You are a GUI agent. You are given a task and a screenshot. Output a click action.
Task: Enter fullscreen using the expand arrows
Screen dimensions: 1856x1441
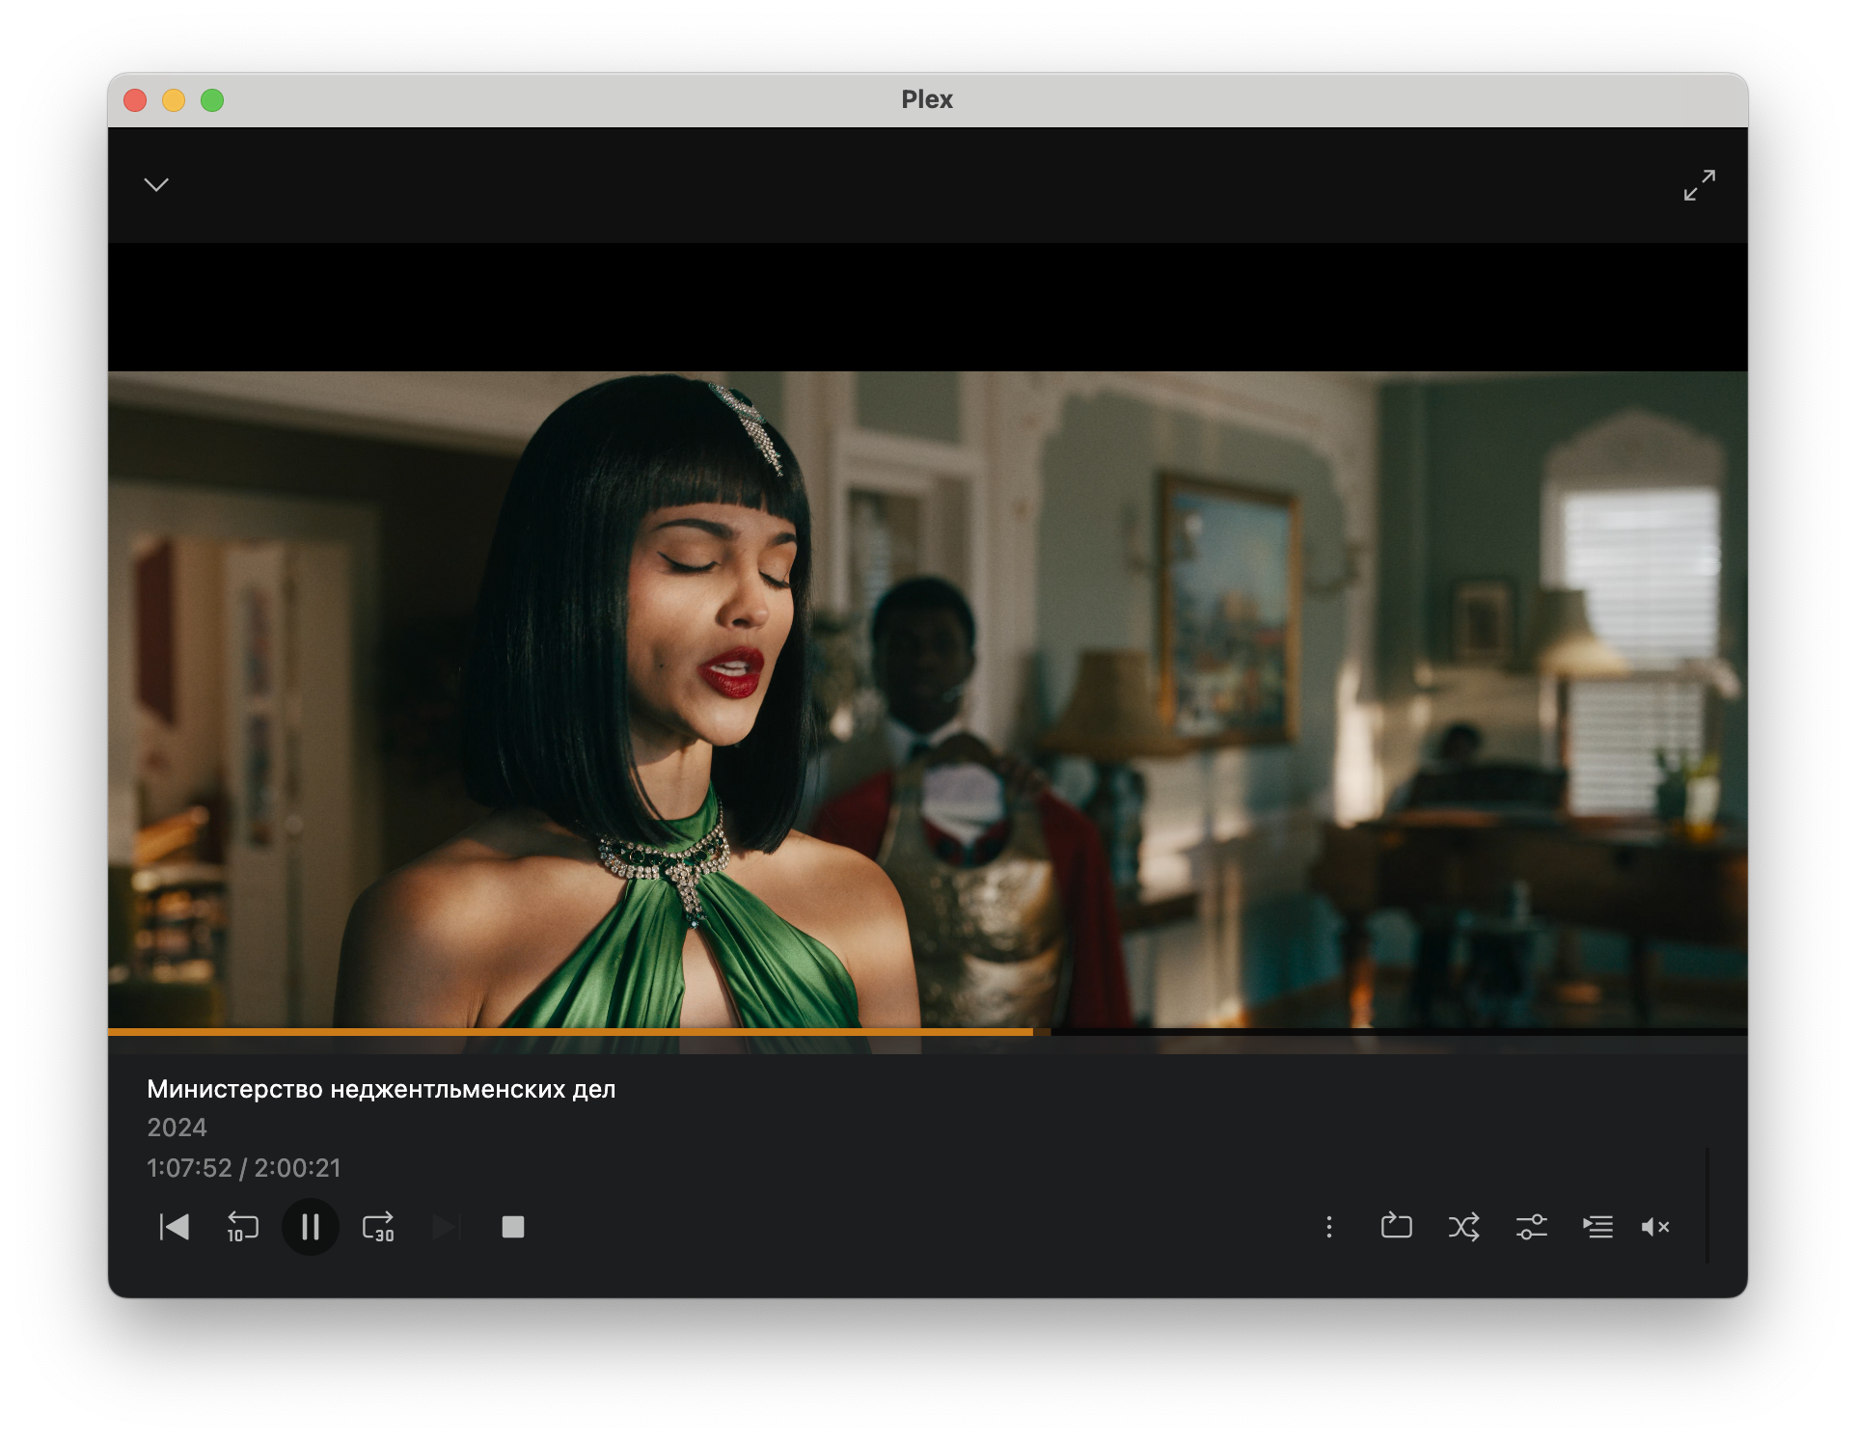1699,184
